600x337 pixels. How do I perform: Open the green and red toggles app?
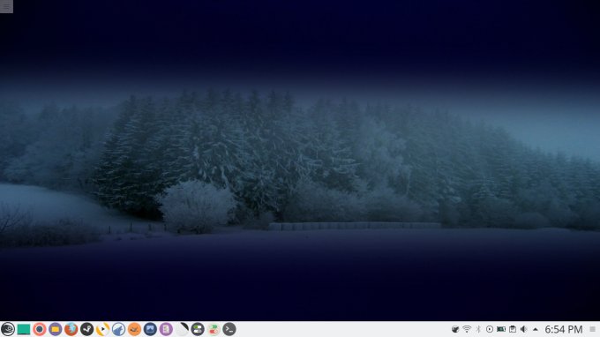click(x=214, y=329)
